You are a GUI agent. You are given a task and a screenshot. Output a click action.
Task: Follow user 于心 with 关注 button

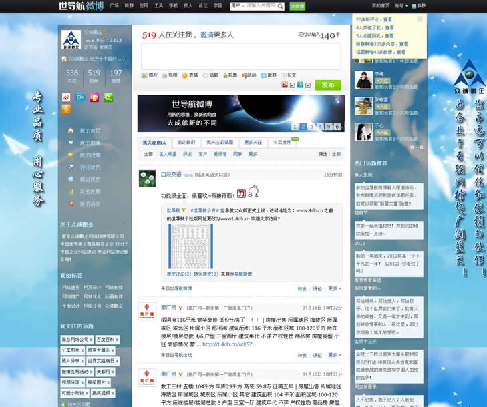(x=382, y=133)
